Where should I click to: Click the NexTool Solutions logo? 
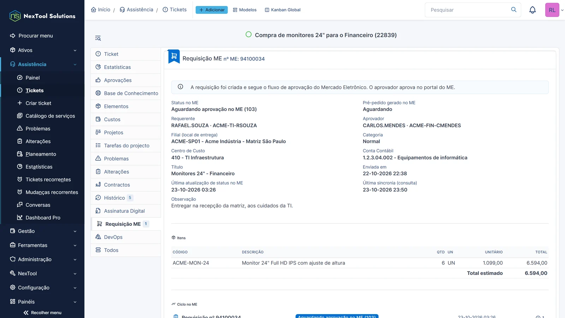point(42,16)
